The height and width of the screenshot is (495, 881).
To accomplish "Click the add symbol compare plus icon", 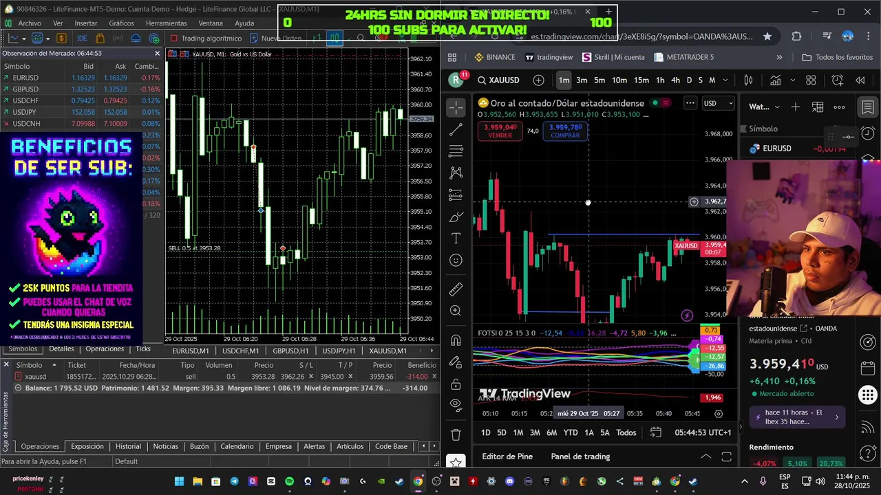I will tap(539, 80).
